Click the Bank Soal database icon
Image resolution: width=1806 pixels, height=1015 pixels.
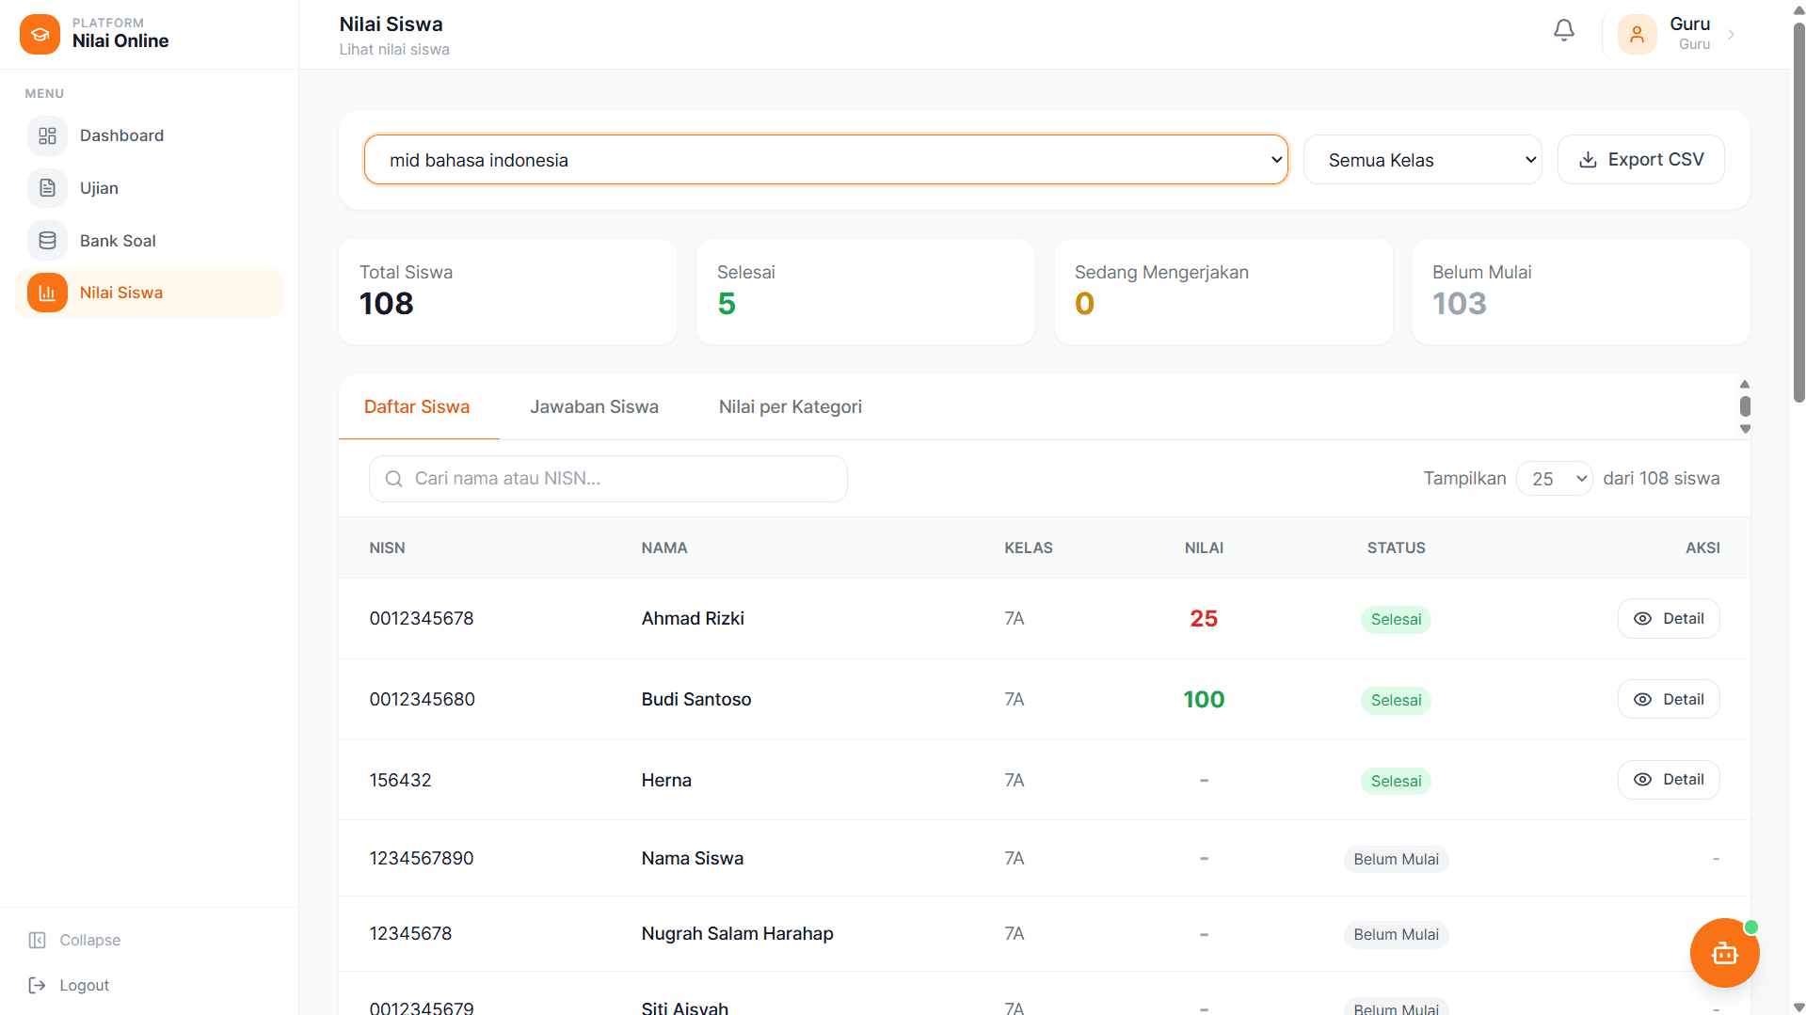(47, 241)
